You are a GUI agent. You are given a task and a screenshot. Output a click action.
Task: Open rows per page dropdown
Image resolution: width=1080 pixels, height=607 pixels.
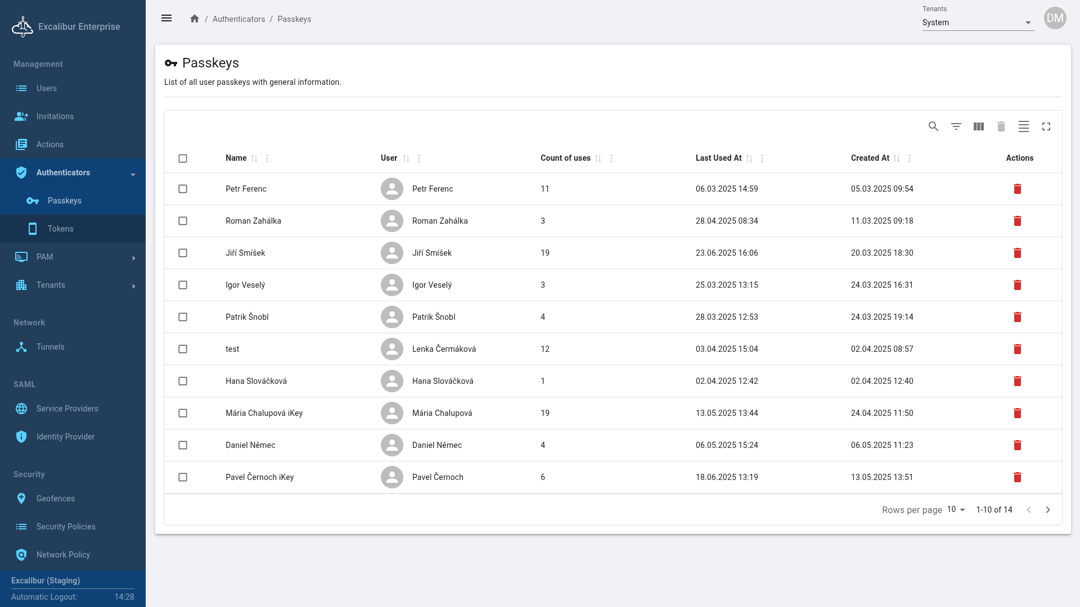(x=956, y=510)
